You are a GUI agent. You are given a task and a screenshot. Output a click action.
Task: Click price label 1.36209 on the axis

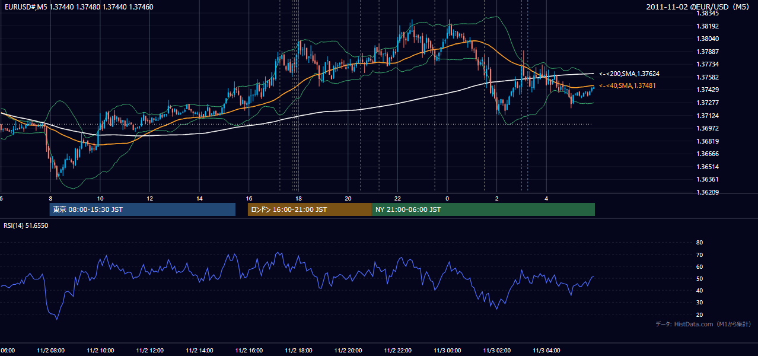pos(708,192)
